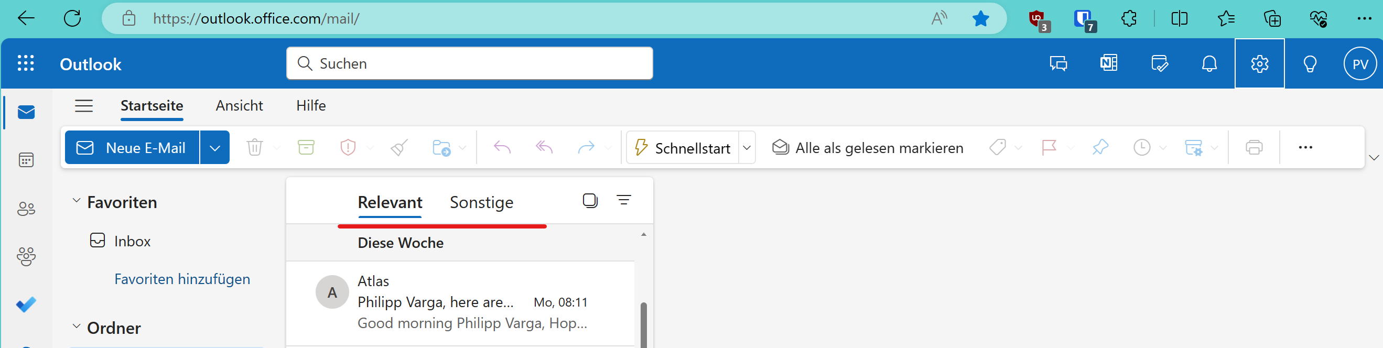Expand the Schnellstart dropdown arrow
Screen dimensions: 1383x348
(x=746, y=147)
